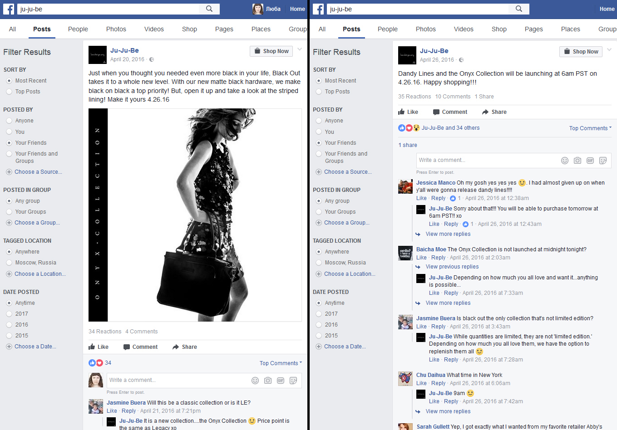Click search magnifier icon in right window

tap(519, 9)
